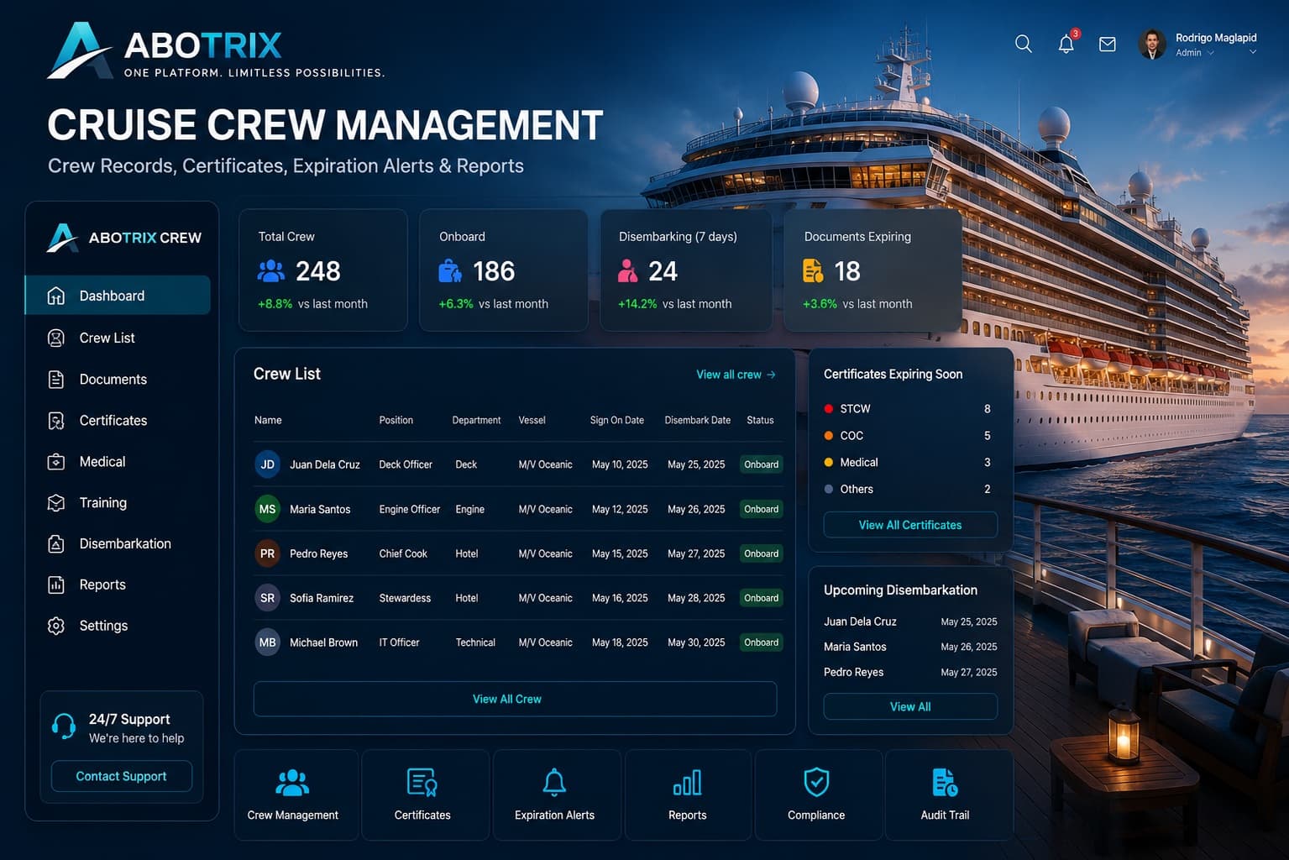Click the gray Others color dot

(x=829, y=489)
